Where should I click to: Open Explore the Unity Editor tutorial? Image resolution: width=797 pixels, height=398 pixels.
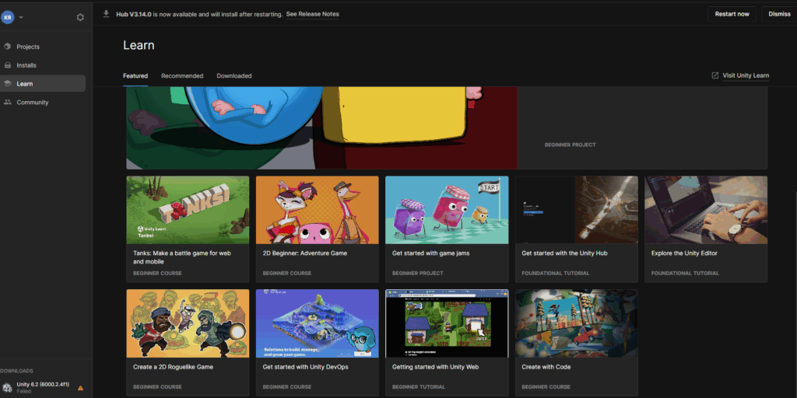706,210
